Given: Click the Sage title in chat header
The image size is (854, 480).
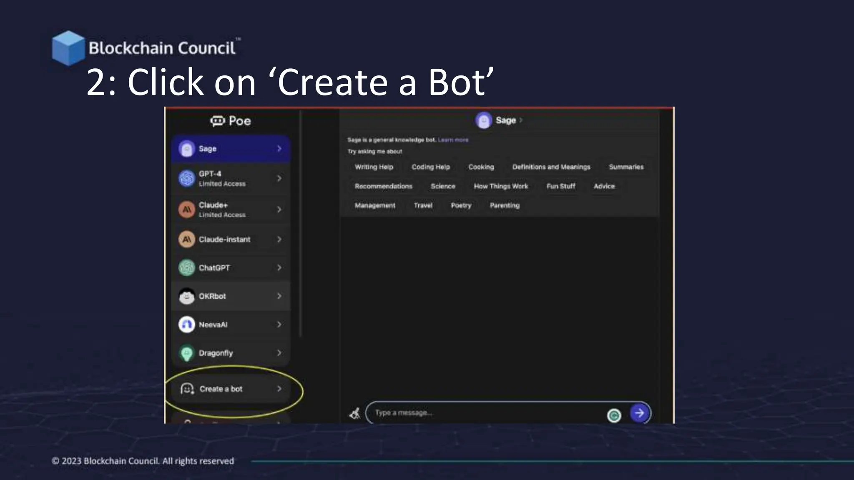Looking at the screenshot, I should [x=506, y=120].
